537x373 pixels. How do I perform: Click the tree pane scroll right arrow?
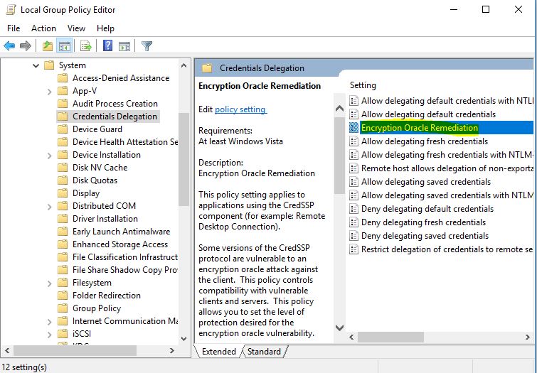pos(172,351)
